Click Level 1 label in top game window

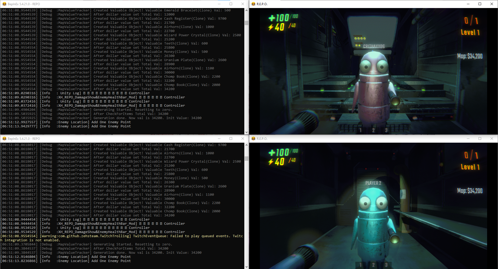tap(470, 32)
